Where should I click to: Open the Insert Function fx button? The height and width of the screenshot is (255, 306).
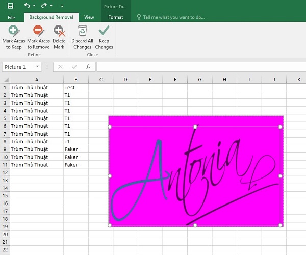(x=88, y=67)
